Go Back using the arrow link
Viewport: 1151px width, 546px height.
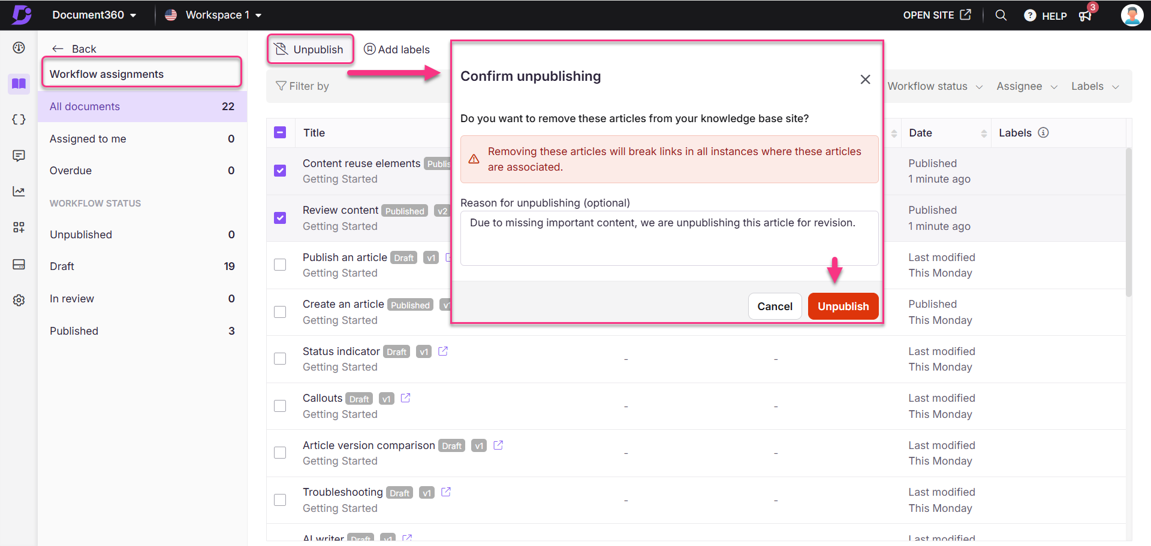click(74, 48)
